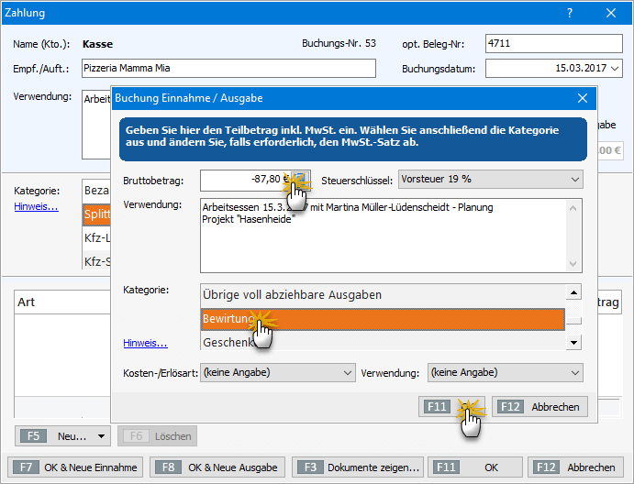
Task: Expand the Buchungsdatum date picker
Action: (614, 69)
